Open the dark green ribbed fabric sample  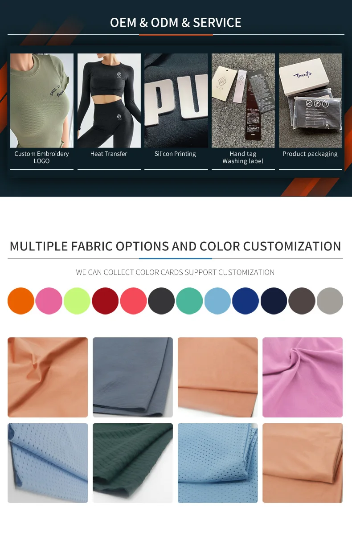(x=133, y=463)
